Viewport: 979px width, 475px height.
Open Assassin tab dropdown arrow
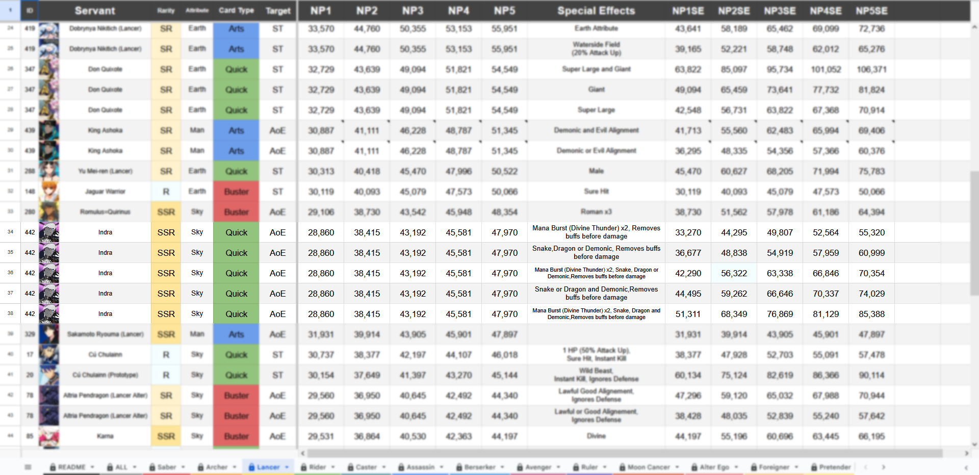pos(442,467)
